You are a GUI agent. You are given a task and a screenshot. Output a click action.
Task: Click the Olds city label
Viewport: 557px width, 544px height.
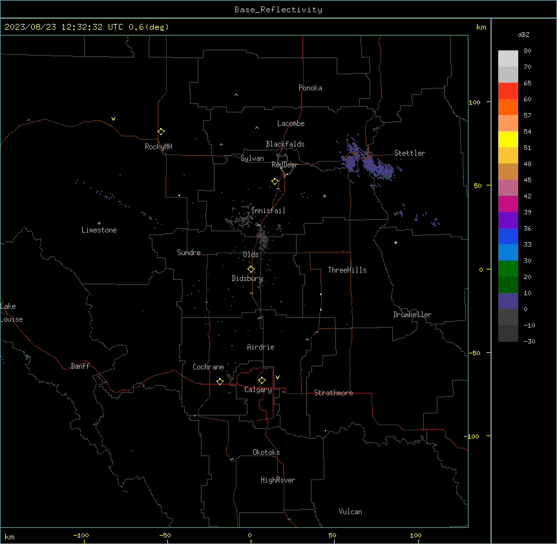click(251, 255)
